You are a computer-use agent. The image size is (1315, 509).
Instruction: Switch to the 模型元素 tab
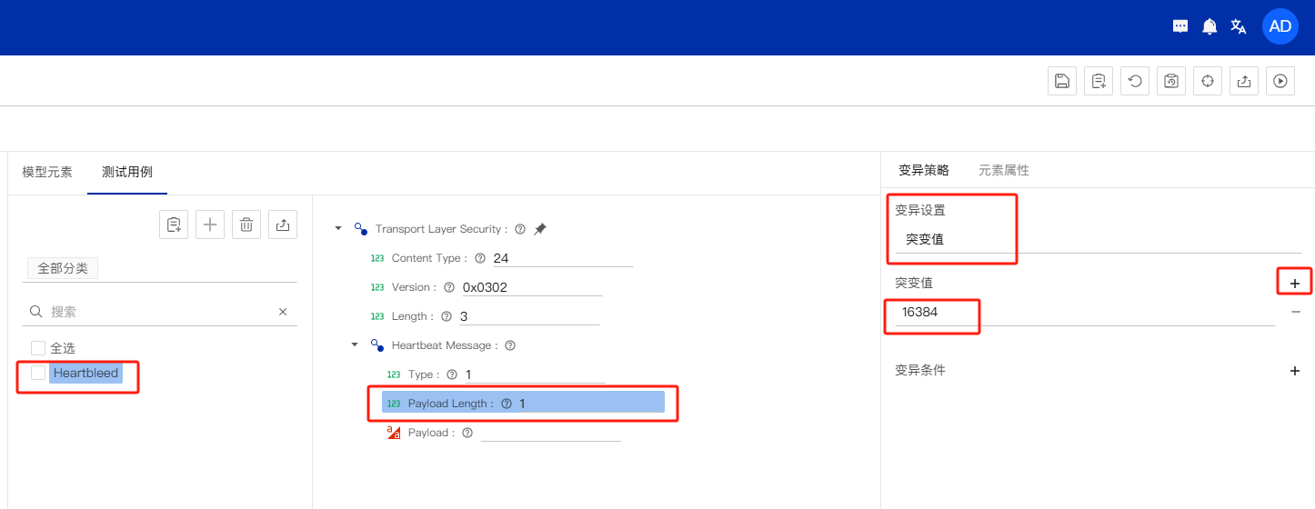(x=47, y=172)
